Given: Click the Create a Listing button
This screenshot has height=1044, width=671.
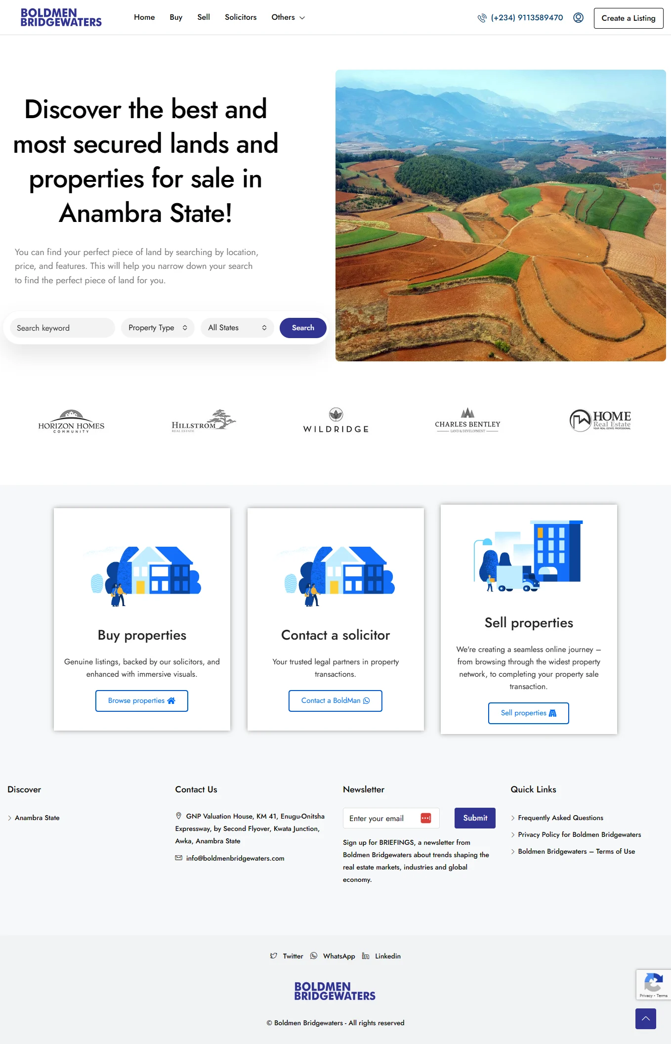Looking at the screenshot, I should tap(629, 18).
